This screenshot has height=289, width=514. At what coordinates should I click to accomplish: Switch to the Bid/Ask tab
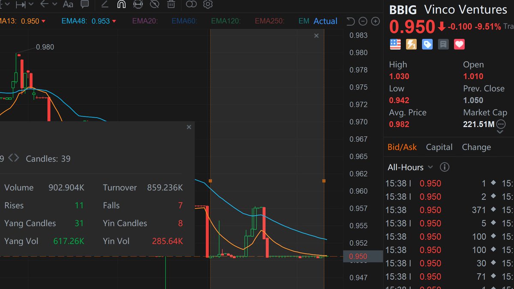tap(402, 147)
